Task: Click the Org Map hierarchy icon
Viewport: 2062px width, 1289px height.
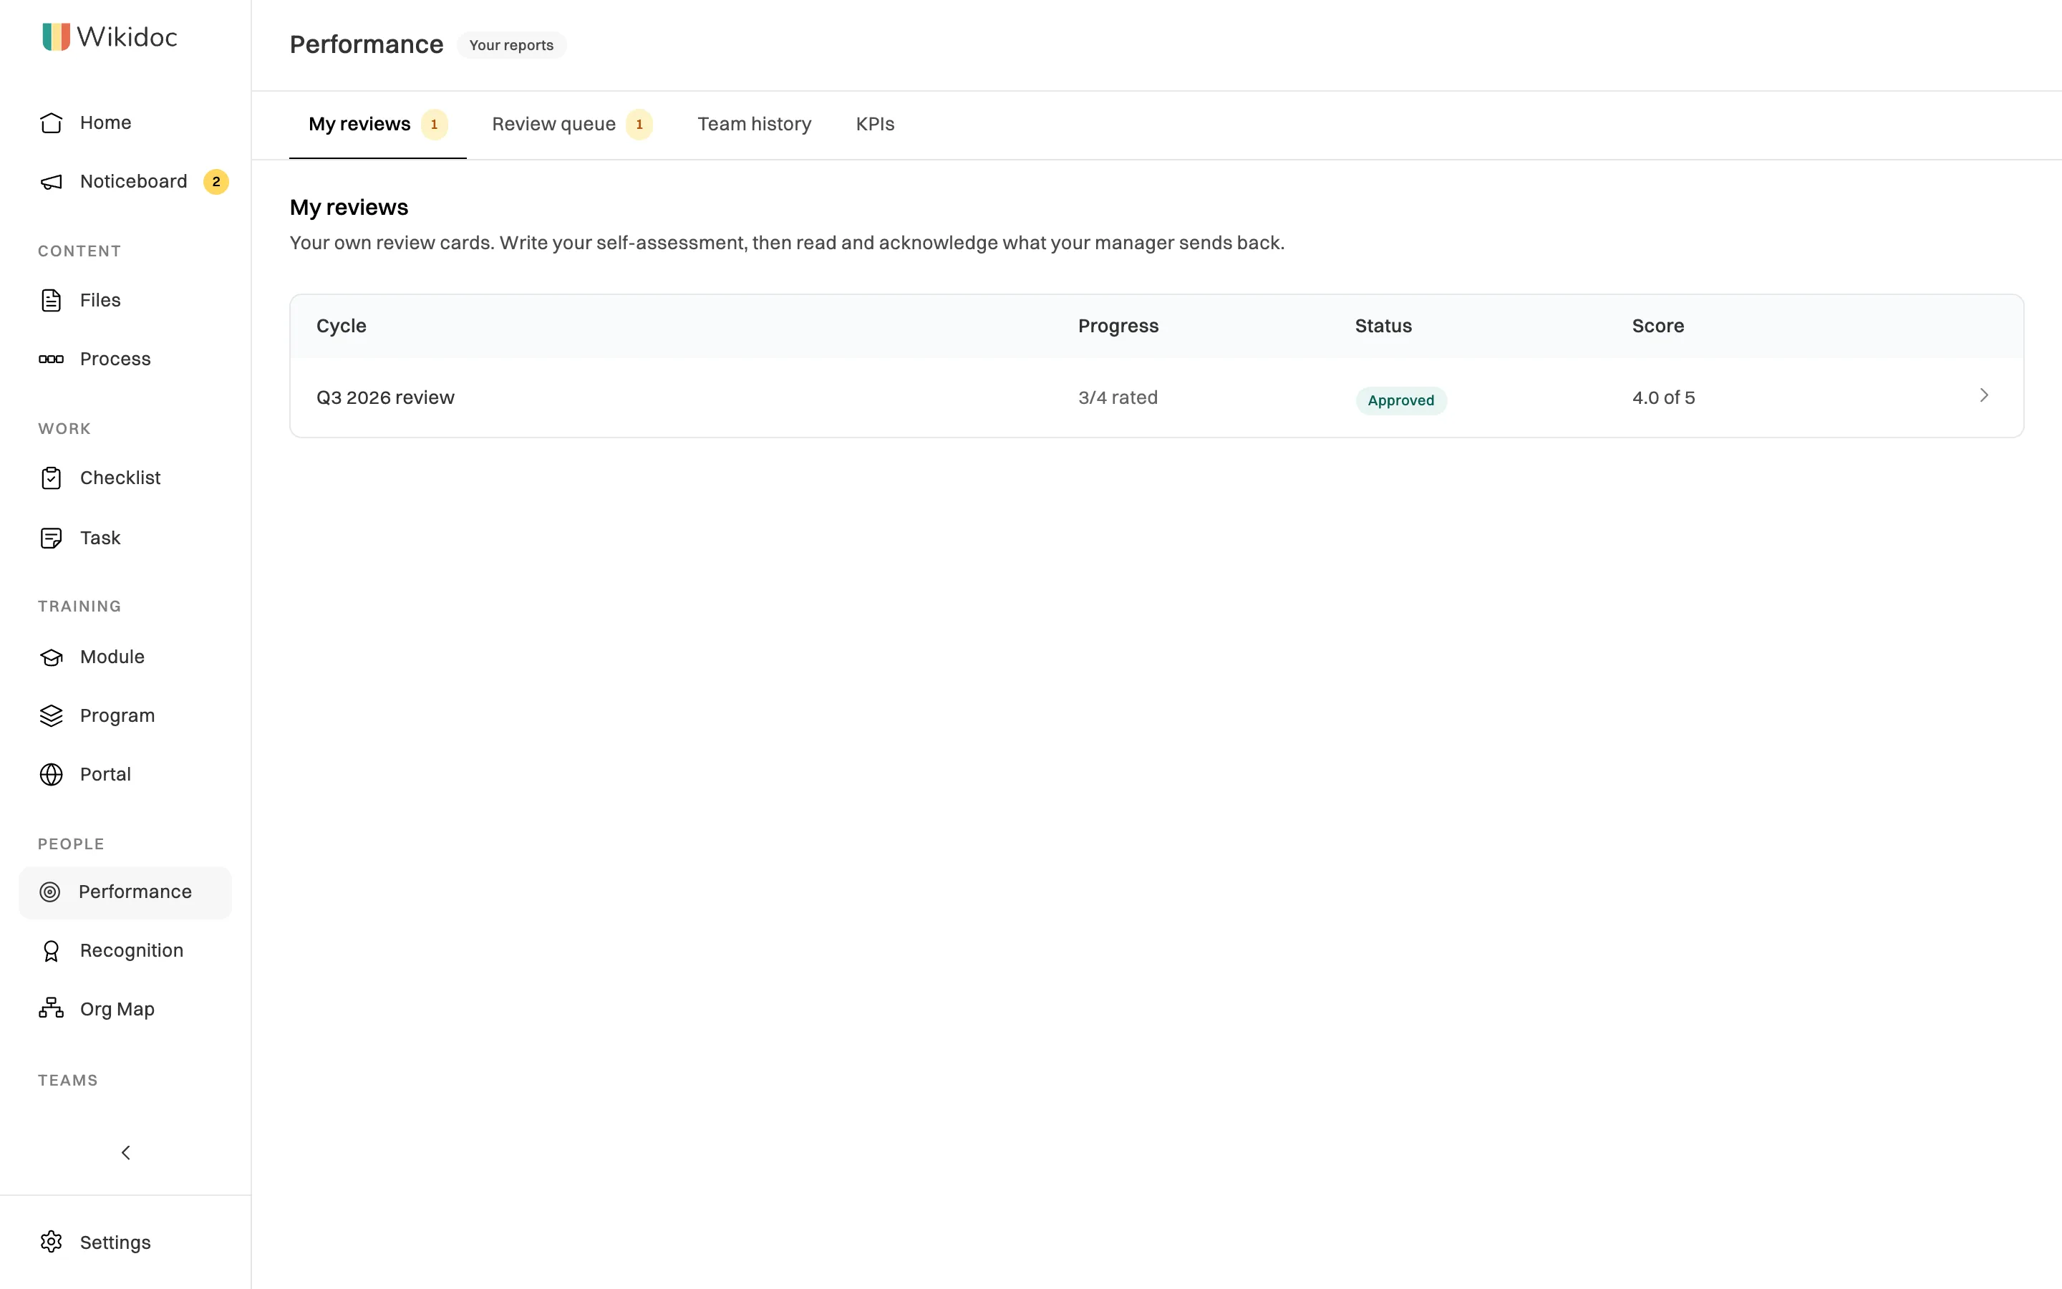Action: 51,1008
